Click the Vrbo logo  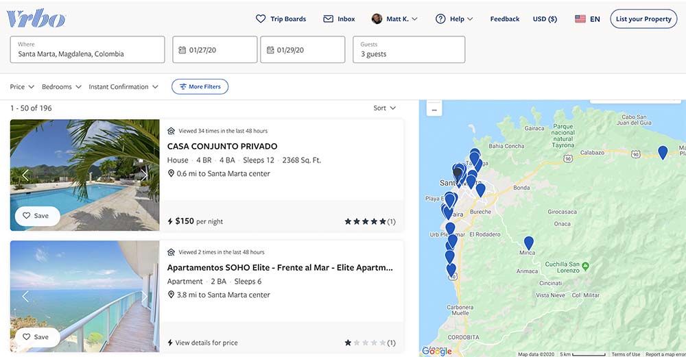[36, 19]
